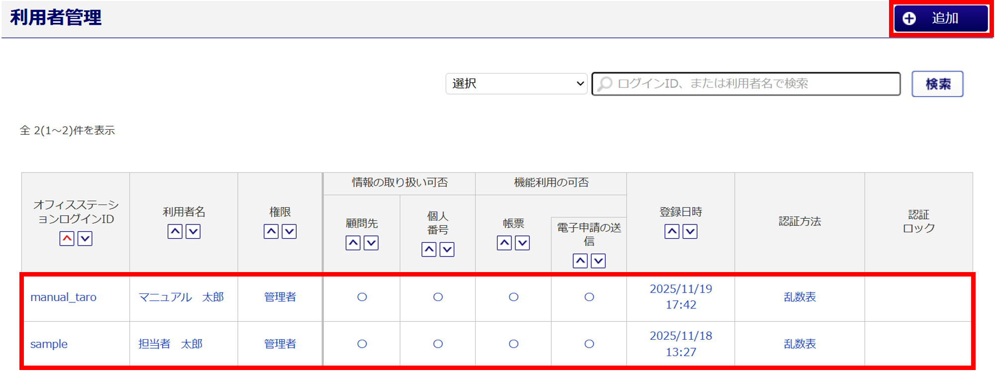
Task: Open the 選択 filter dropdown
Action: point(516,84)
